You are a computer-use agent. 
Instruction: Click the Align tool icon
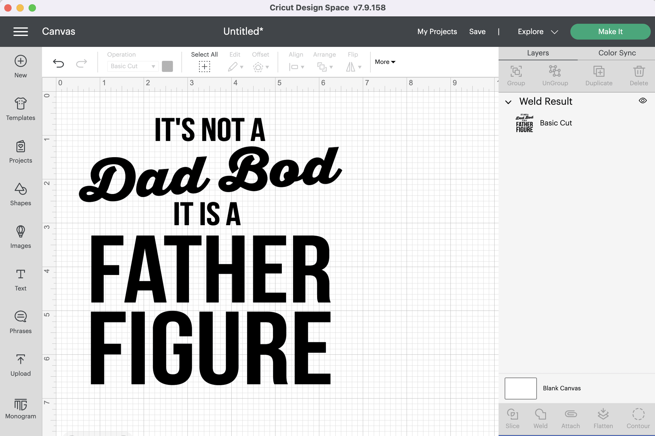(x=293, y=67)
